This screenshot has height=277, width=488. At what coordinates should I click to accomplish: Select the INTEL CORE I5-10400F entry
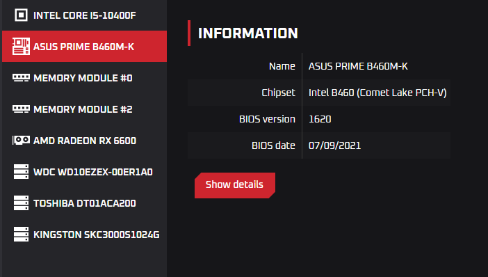coord(84,15)
